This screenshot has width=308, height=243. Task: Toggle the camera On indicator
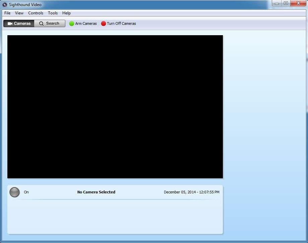coord(15,192)
